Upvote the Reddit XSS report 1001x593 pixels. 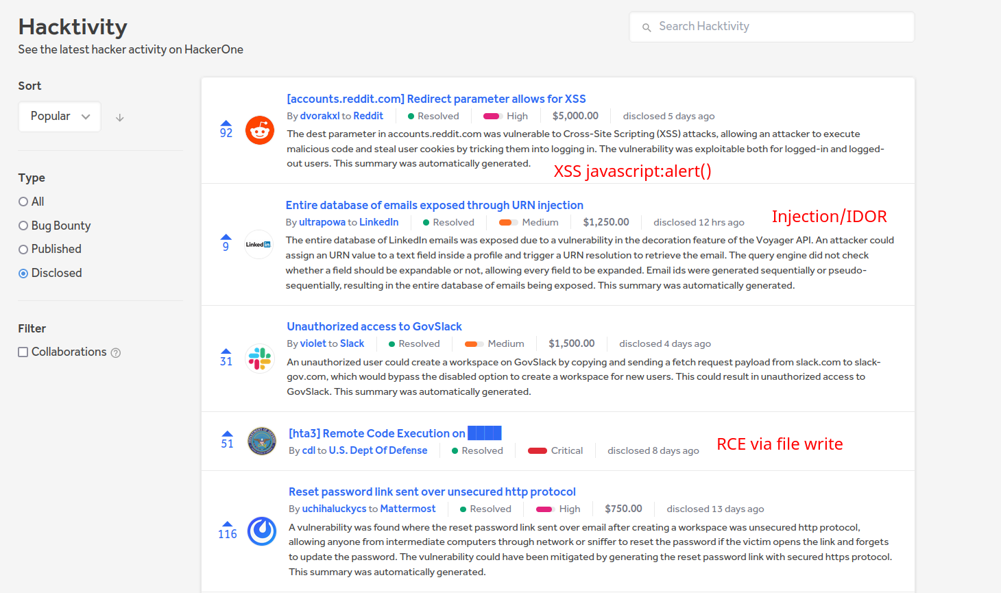click(226, 123)
